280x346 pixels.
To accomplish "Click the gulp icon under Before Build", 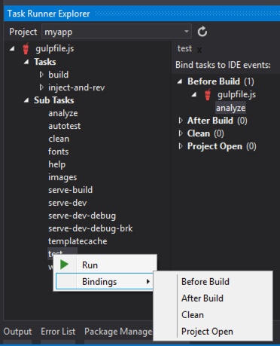I will click(x=208, y=95).
